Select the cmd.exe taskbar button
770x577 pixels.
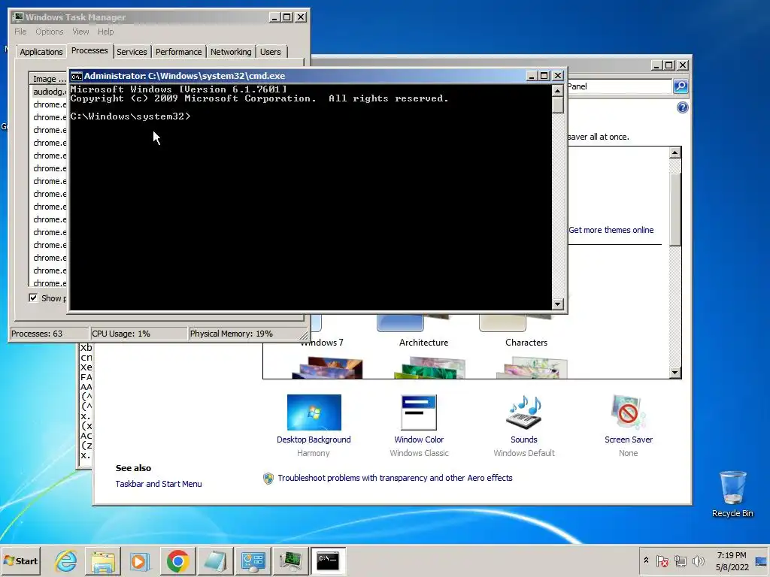(x=328, y=560)
